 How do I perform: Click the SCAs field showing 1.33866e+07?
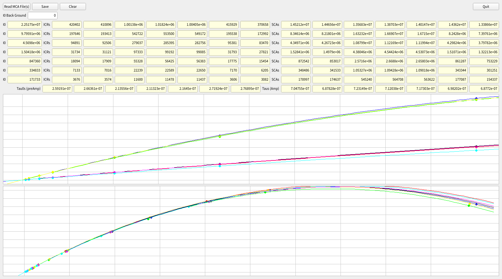pos(484,25)
